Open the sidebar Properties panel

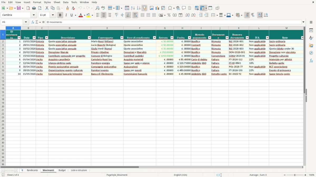click(311, 30)
